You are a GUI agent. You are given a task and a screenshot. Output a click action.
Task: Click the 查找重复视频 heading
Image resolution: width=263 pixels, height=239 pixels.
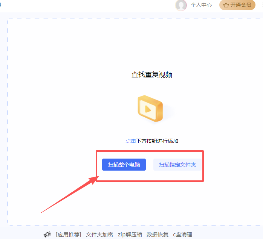point(152,75)
